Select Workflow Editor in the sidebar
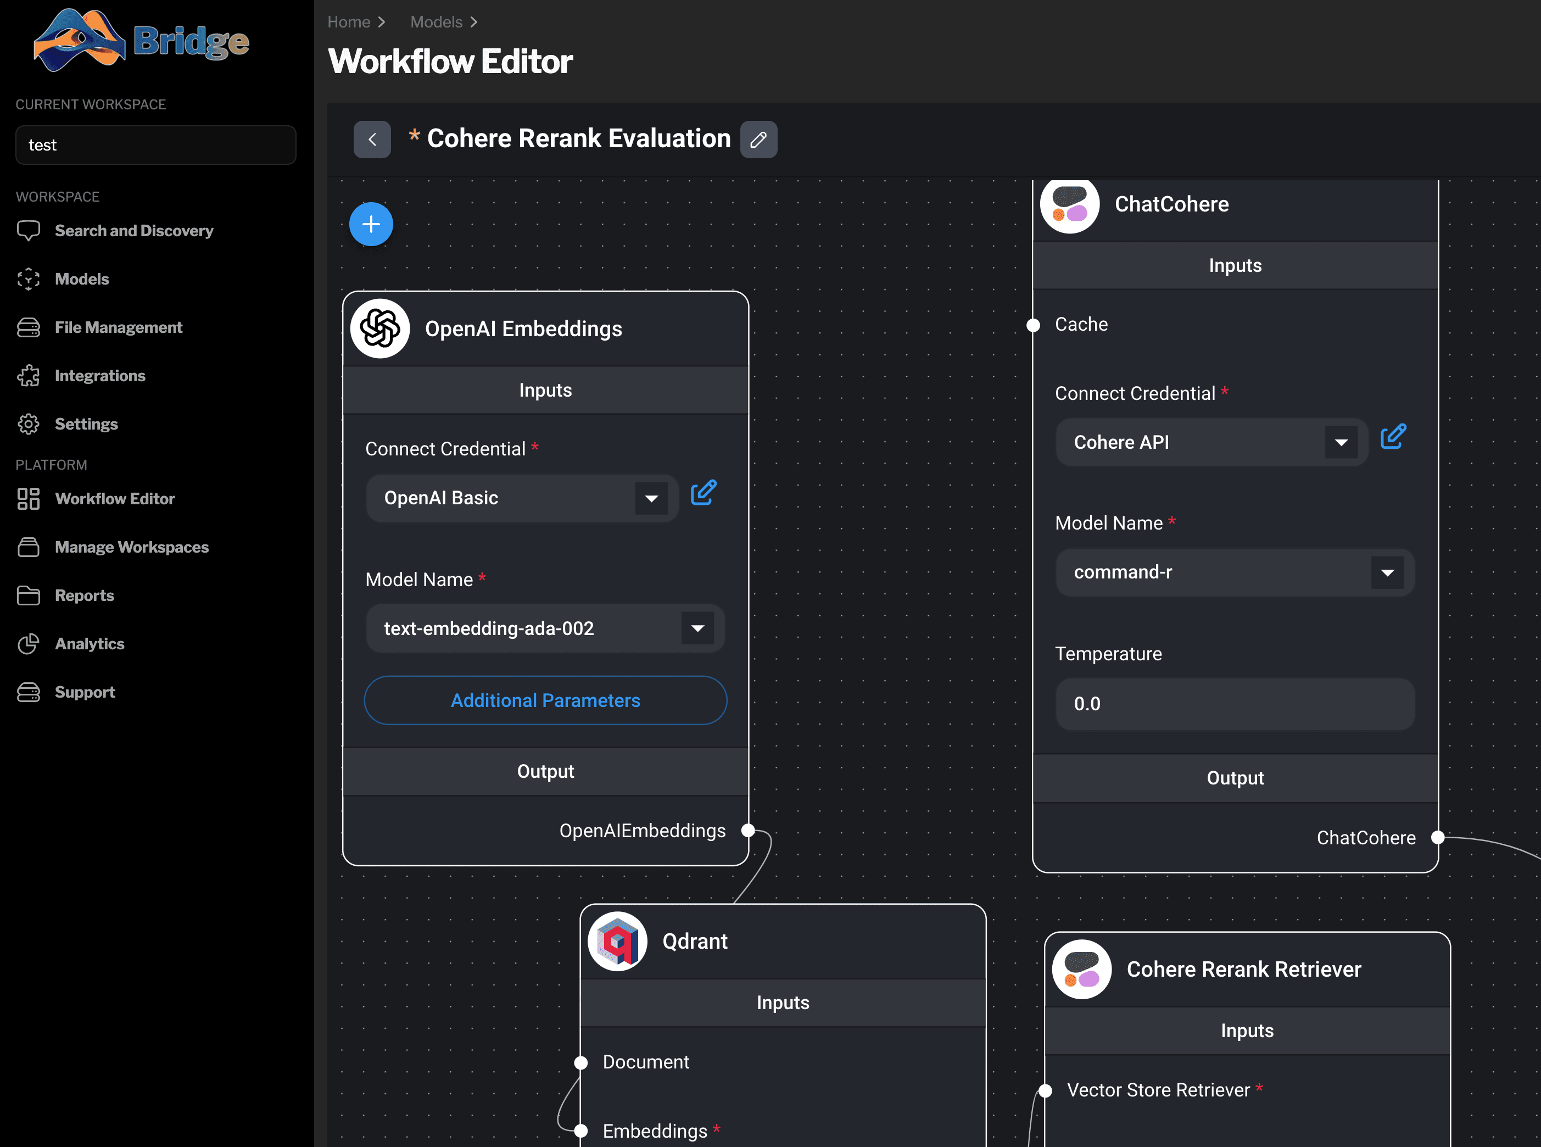1541x1147 pixels. (x=115, y=498)
